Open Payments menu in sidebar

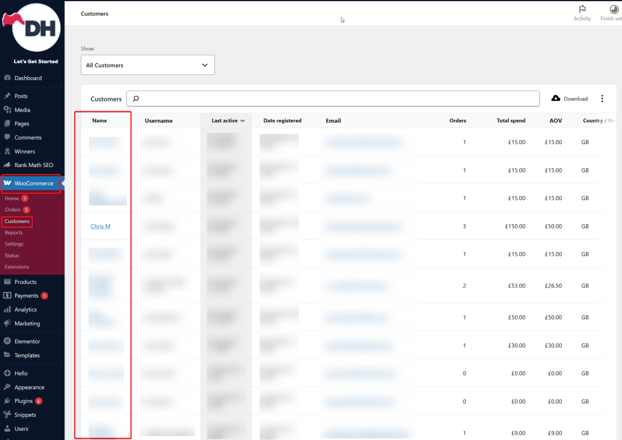click(26, 296)
